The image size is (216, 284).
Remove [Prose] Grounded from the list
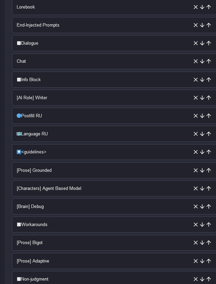(195, 170)
